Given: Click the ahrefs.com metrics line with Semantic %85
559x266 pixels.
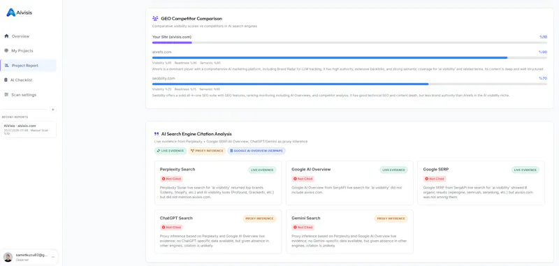Looking at the screenshot, I should [187, 63].
